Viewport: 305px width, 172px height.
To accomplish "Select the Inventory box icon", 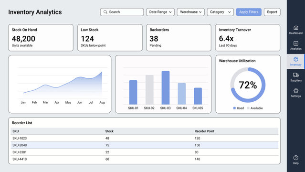I will pyautogui.click(x=295, y=59).
